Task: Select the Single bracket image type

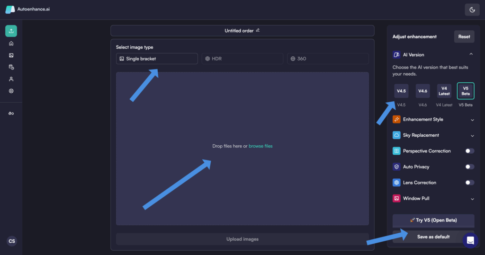Action: tap(157, 59)
